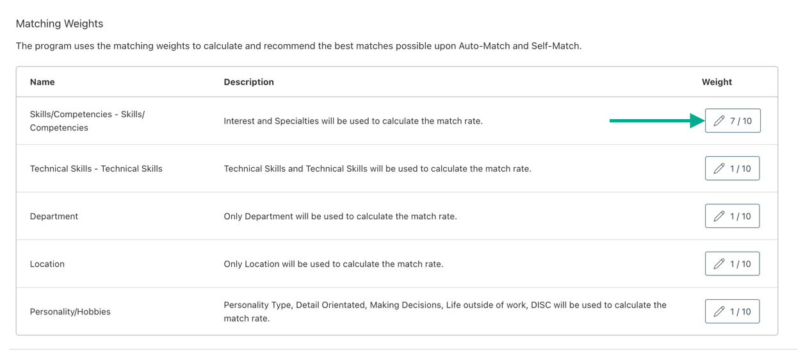Edit the Department weight via pencil icon
Screen dimensions: 803x351
tap(719, 216)
